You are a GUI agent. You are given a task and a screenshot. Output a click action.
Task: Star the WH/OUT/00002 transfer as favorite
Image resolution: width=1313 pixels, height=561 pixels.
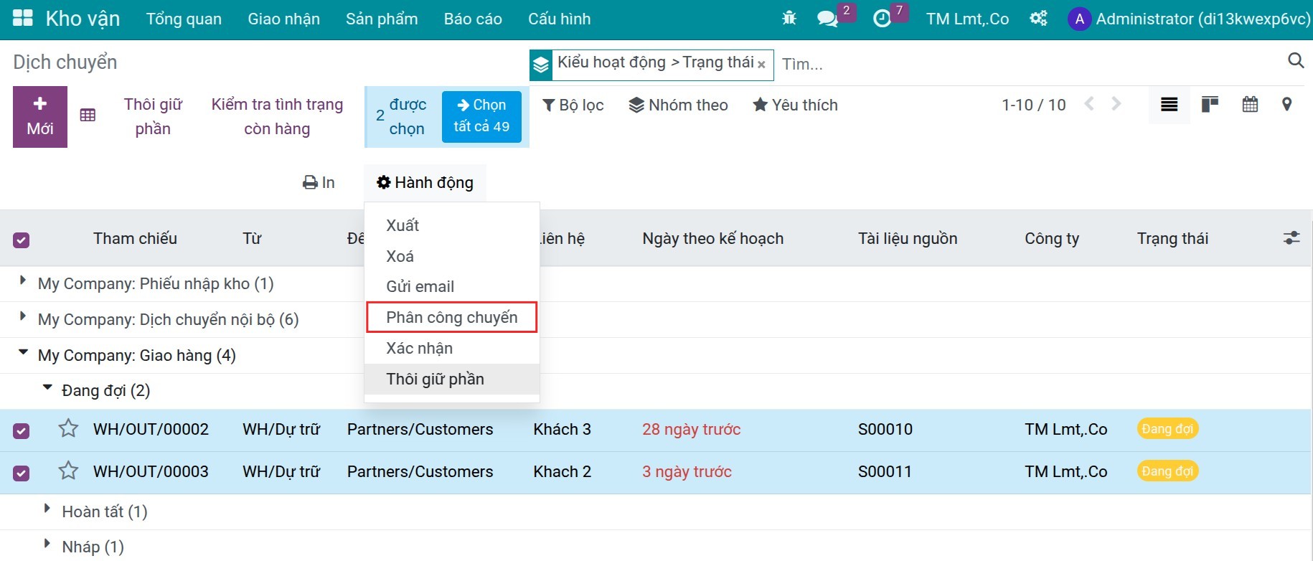pos(68,429)
